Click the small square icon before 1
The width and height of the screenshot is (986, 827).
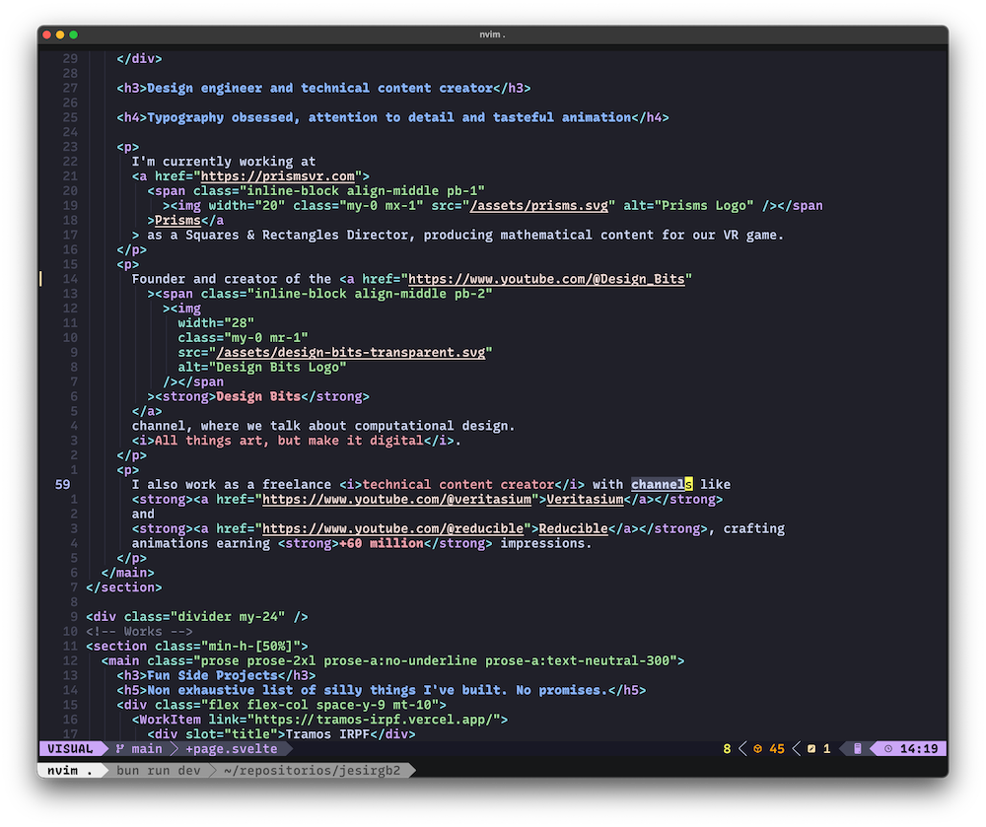click(811, 749)
